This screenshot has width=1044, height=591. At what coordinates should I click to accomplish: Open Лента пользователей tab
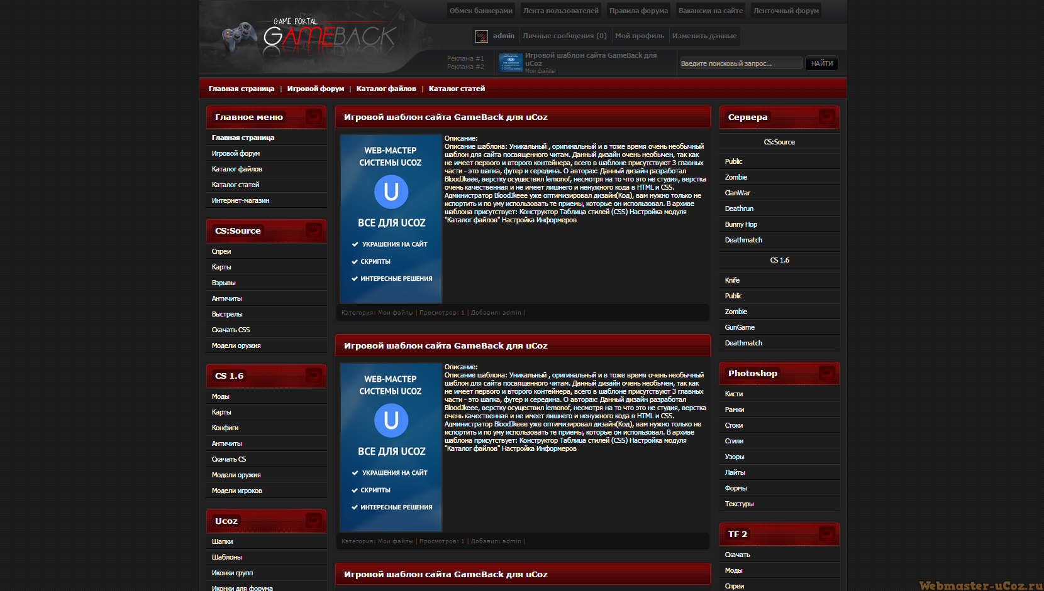[x=561, y=11]
